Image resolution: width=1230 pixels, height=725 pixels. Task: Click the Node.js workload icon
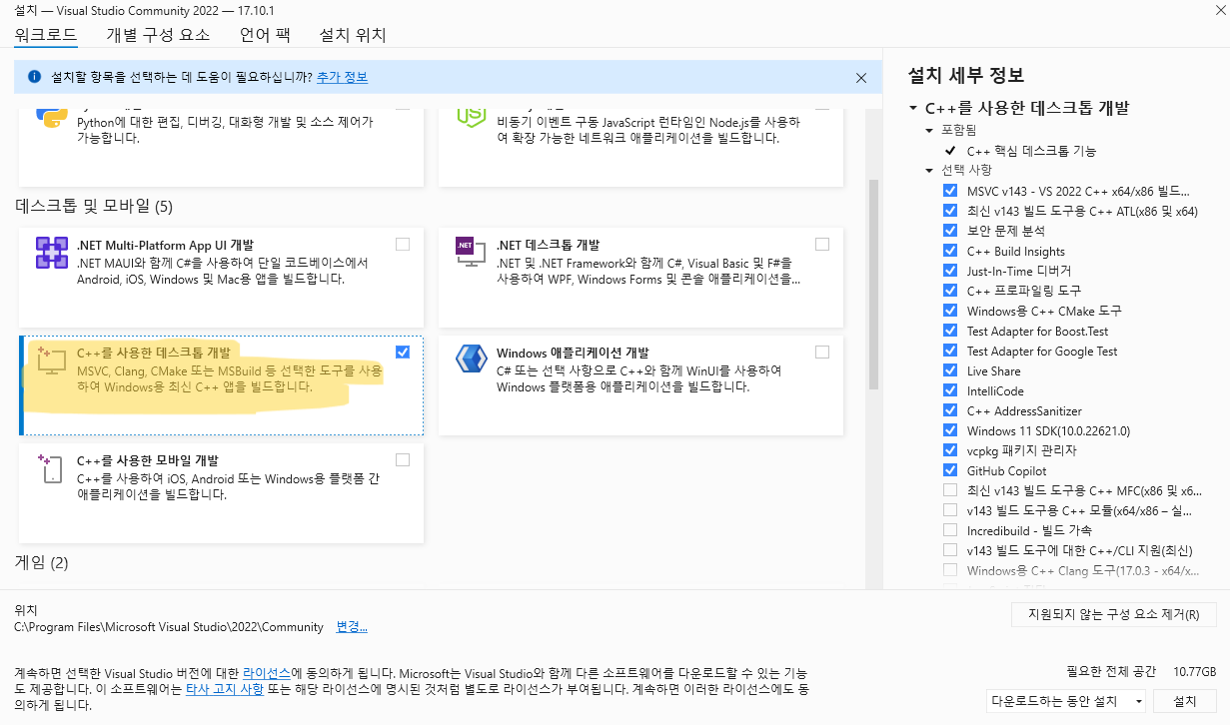pos(470,116)
